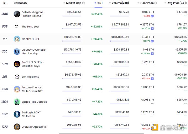The height and width of the screenshot is (134, 188).
Task: Click the Cool Pets NFT avatar icon
Action: (x=17, y=39)
